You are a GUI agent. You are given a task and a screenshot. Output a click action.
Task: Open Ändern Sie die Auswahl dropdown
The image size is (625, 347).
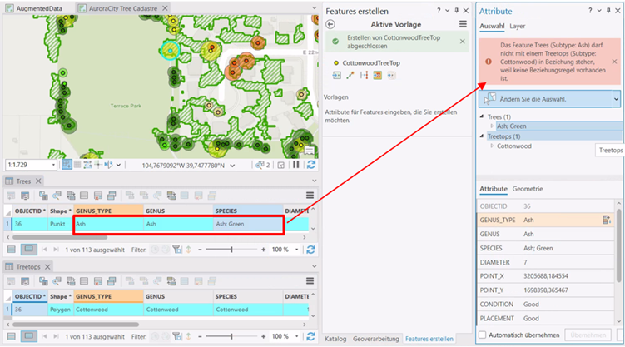coord(616,99)
